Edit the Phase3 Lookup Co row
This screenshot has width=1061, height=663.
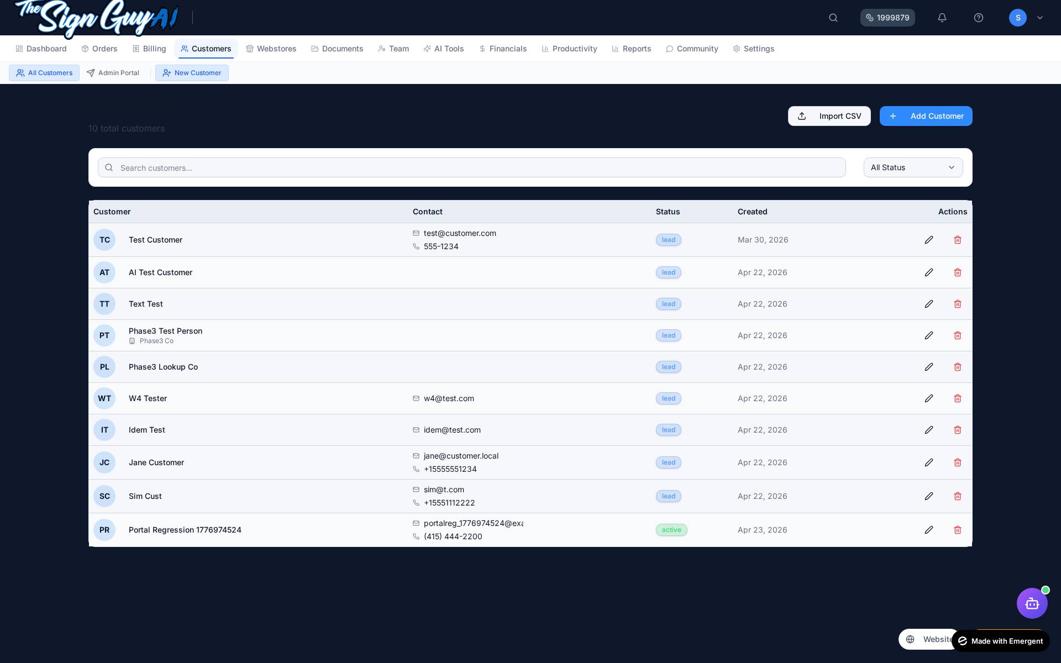click(929, 367)
